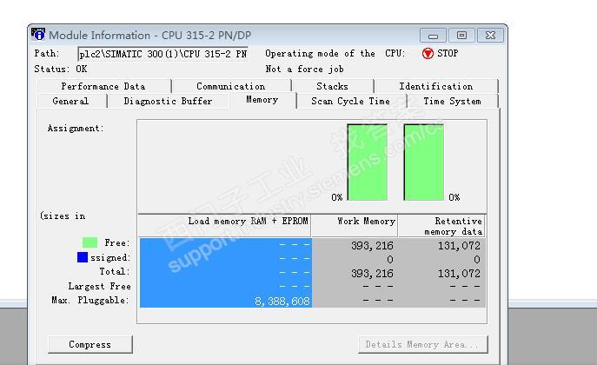The image size is (597, 365).
Task: Click the Max. Pluggable row label
Action: 90,301
